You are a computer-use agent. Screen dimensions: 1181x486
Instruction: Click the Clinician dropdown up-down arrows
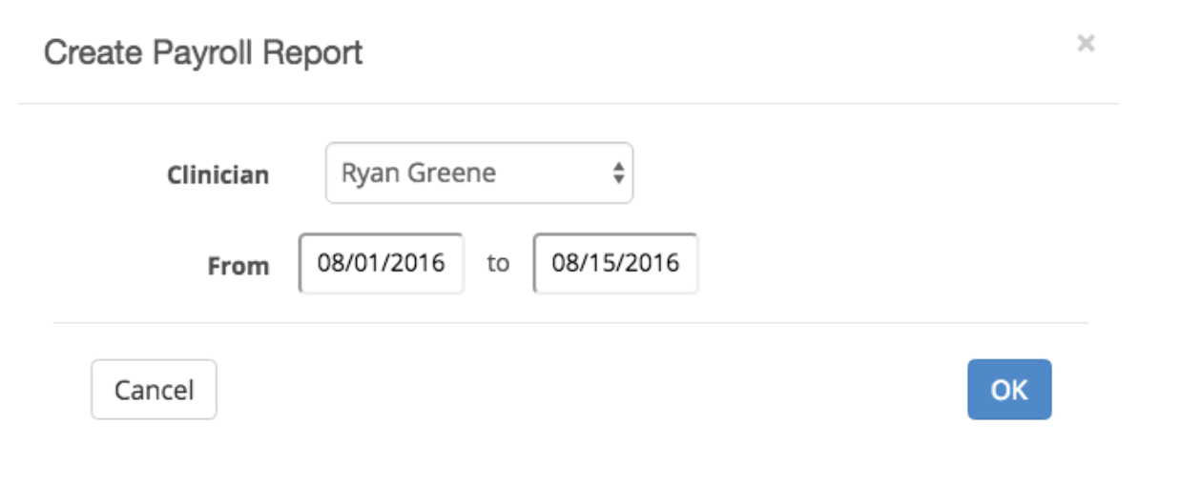[x=618, y=173]
